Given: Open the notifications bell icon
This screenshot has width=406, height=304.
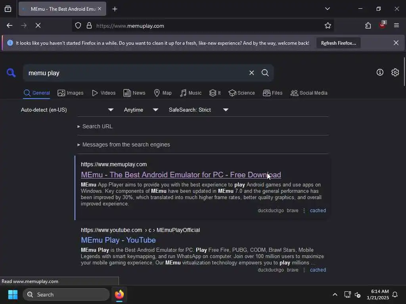Looking at the screenshot, I should [395, 294].
